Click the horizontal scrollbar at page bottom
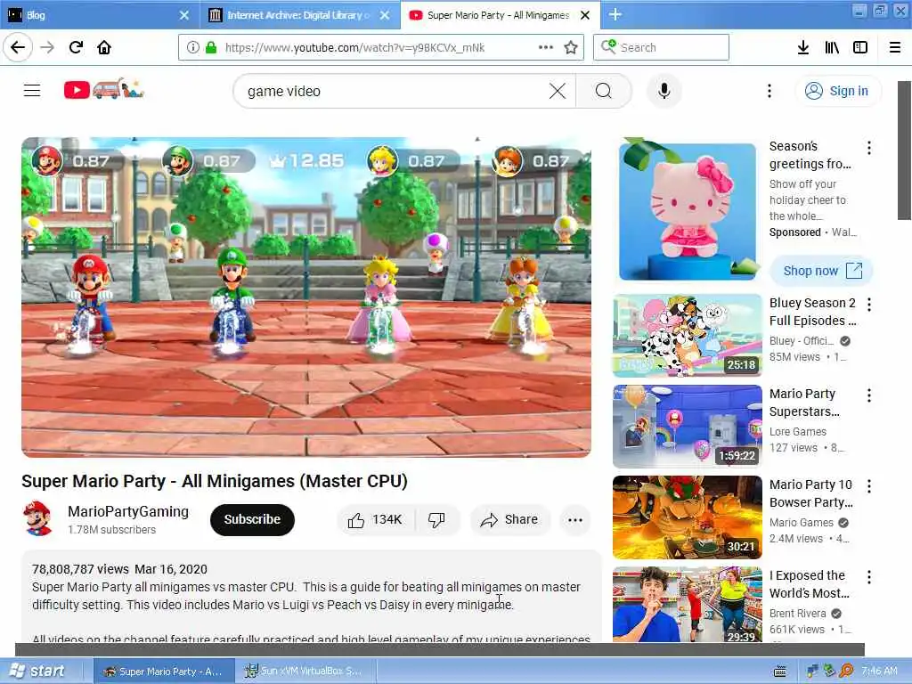The width and height of the screenshot is (912, 684). (x=440, y=649)
